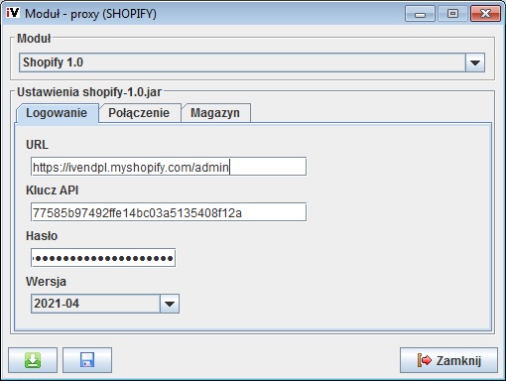Screen dimensions: 506x381
Task: Click the iV application icon in title bar
Action: point(13,13)
